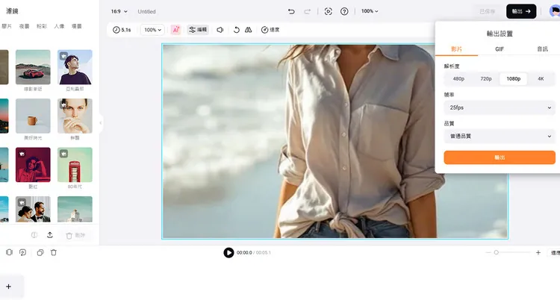Switch to the GIF export tab

(499, 49)
